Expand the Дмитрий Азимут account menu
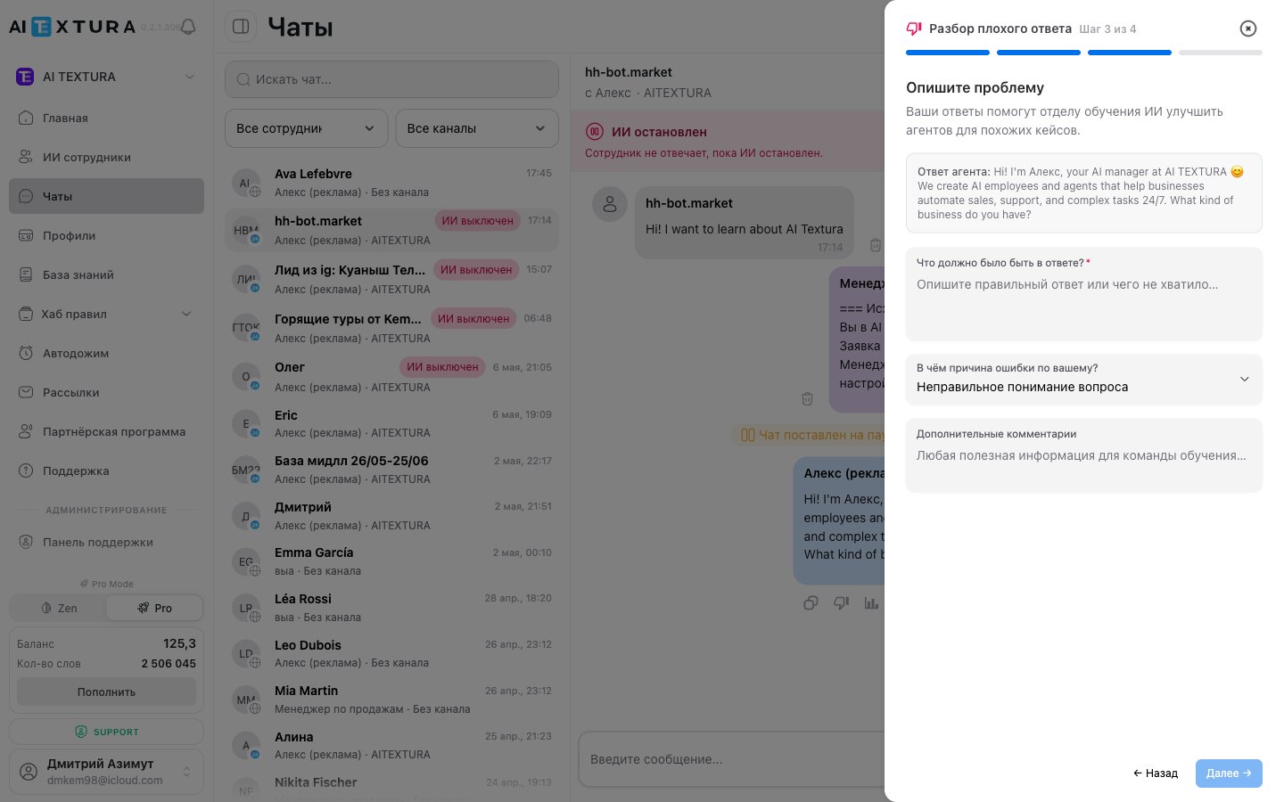Screen dimensions: 1284x802 [106, 772]
